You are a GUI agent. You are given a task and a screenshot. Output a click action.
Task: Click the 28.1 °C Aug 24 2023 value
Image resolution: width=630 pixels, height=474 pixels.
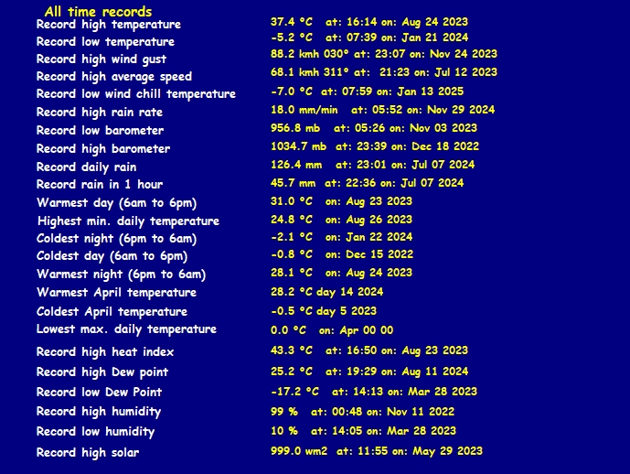pyautogui.click(x=341, y=273)
